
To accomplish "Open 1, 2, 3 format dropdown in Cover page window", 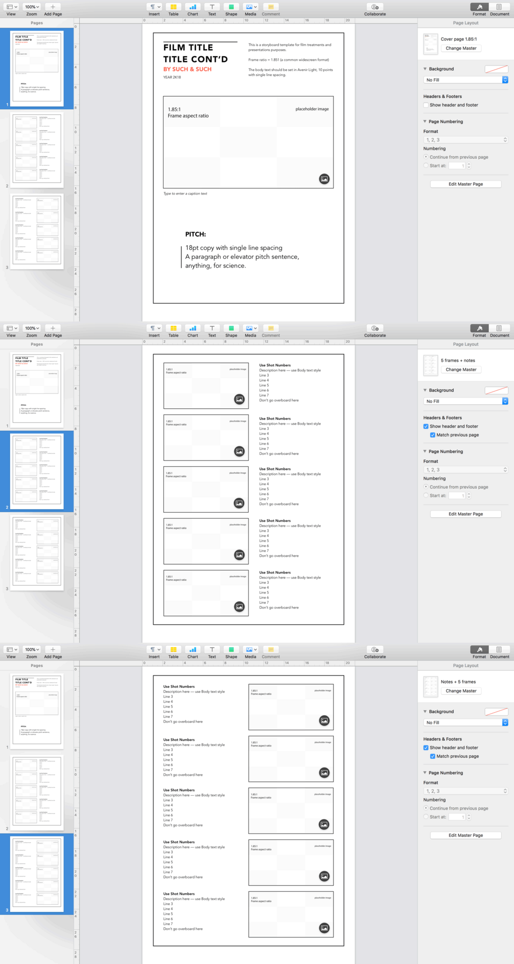I will tap(465, 140).
